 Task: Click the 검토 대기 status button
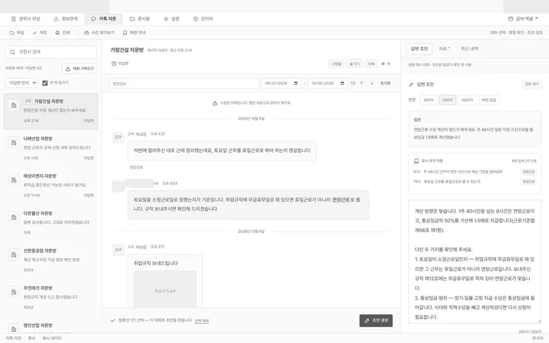point(532,84)
